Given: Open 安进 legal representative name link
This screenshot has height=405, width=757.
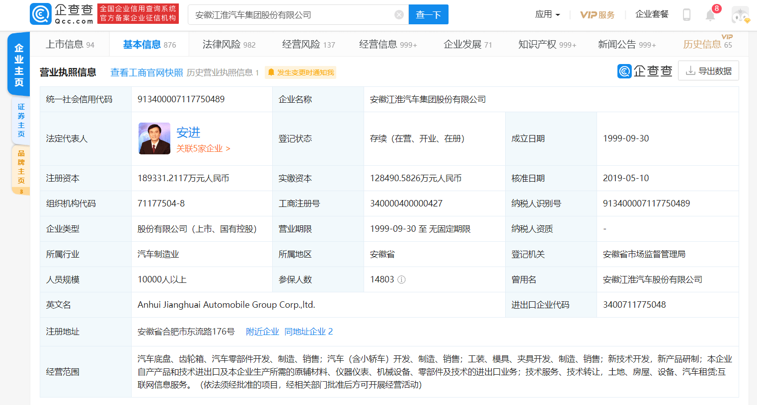Looking at the screenshot, I should 188,133.
